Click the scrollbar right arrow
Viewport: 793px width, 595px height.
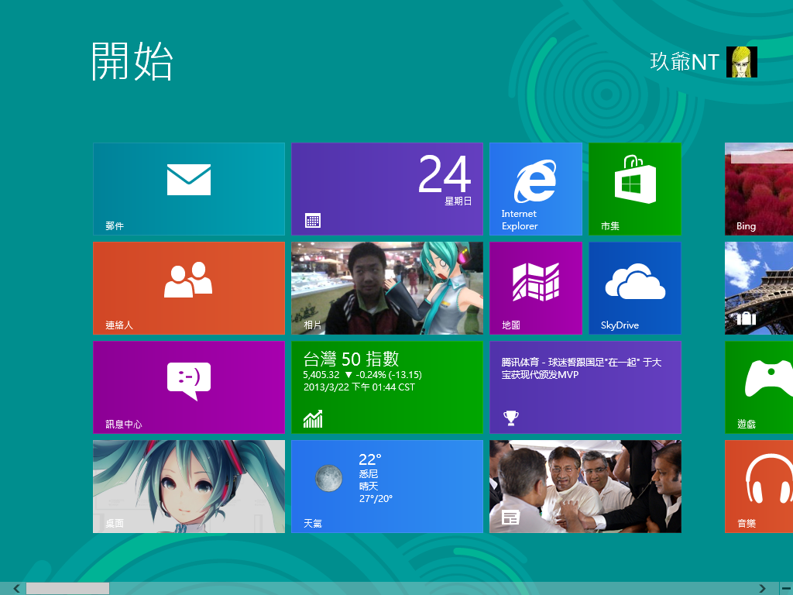(x=763, y=589)
